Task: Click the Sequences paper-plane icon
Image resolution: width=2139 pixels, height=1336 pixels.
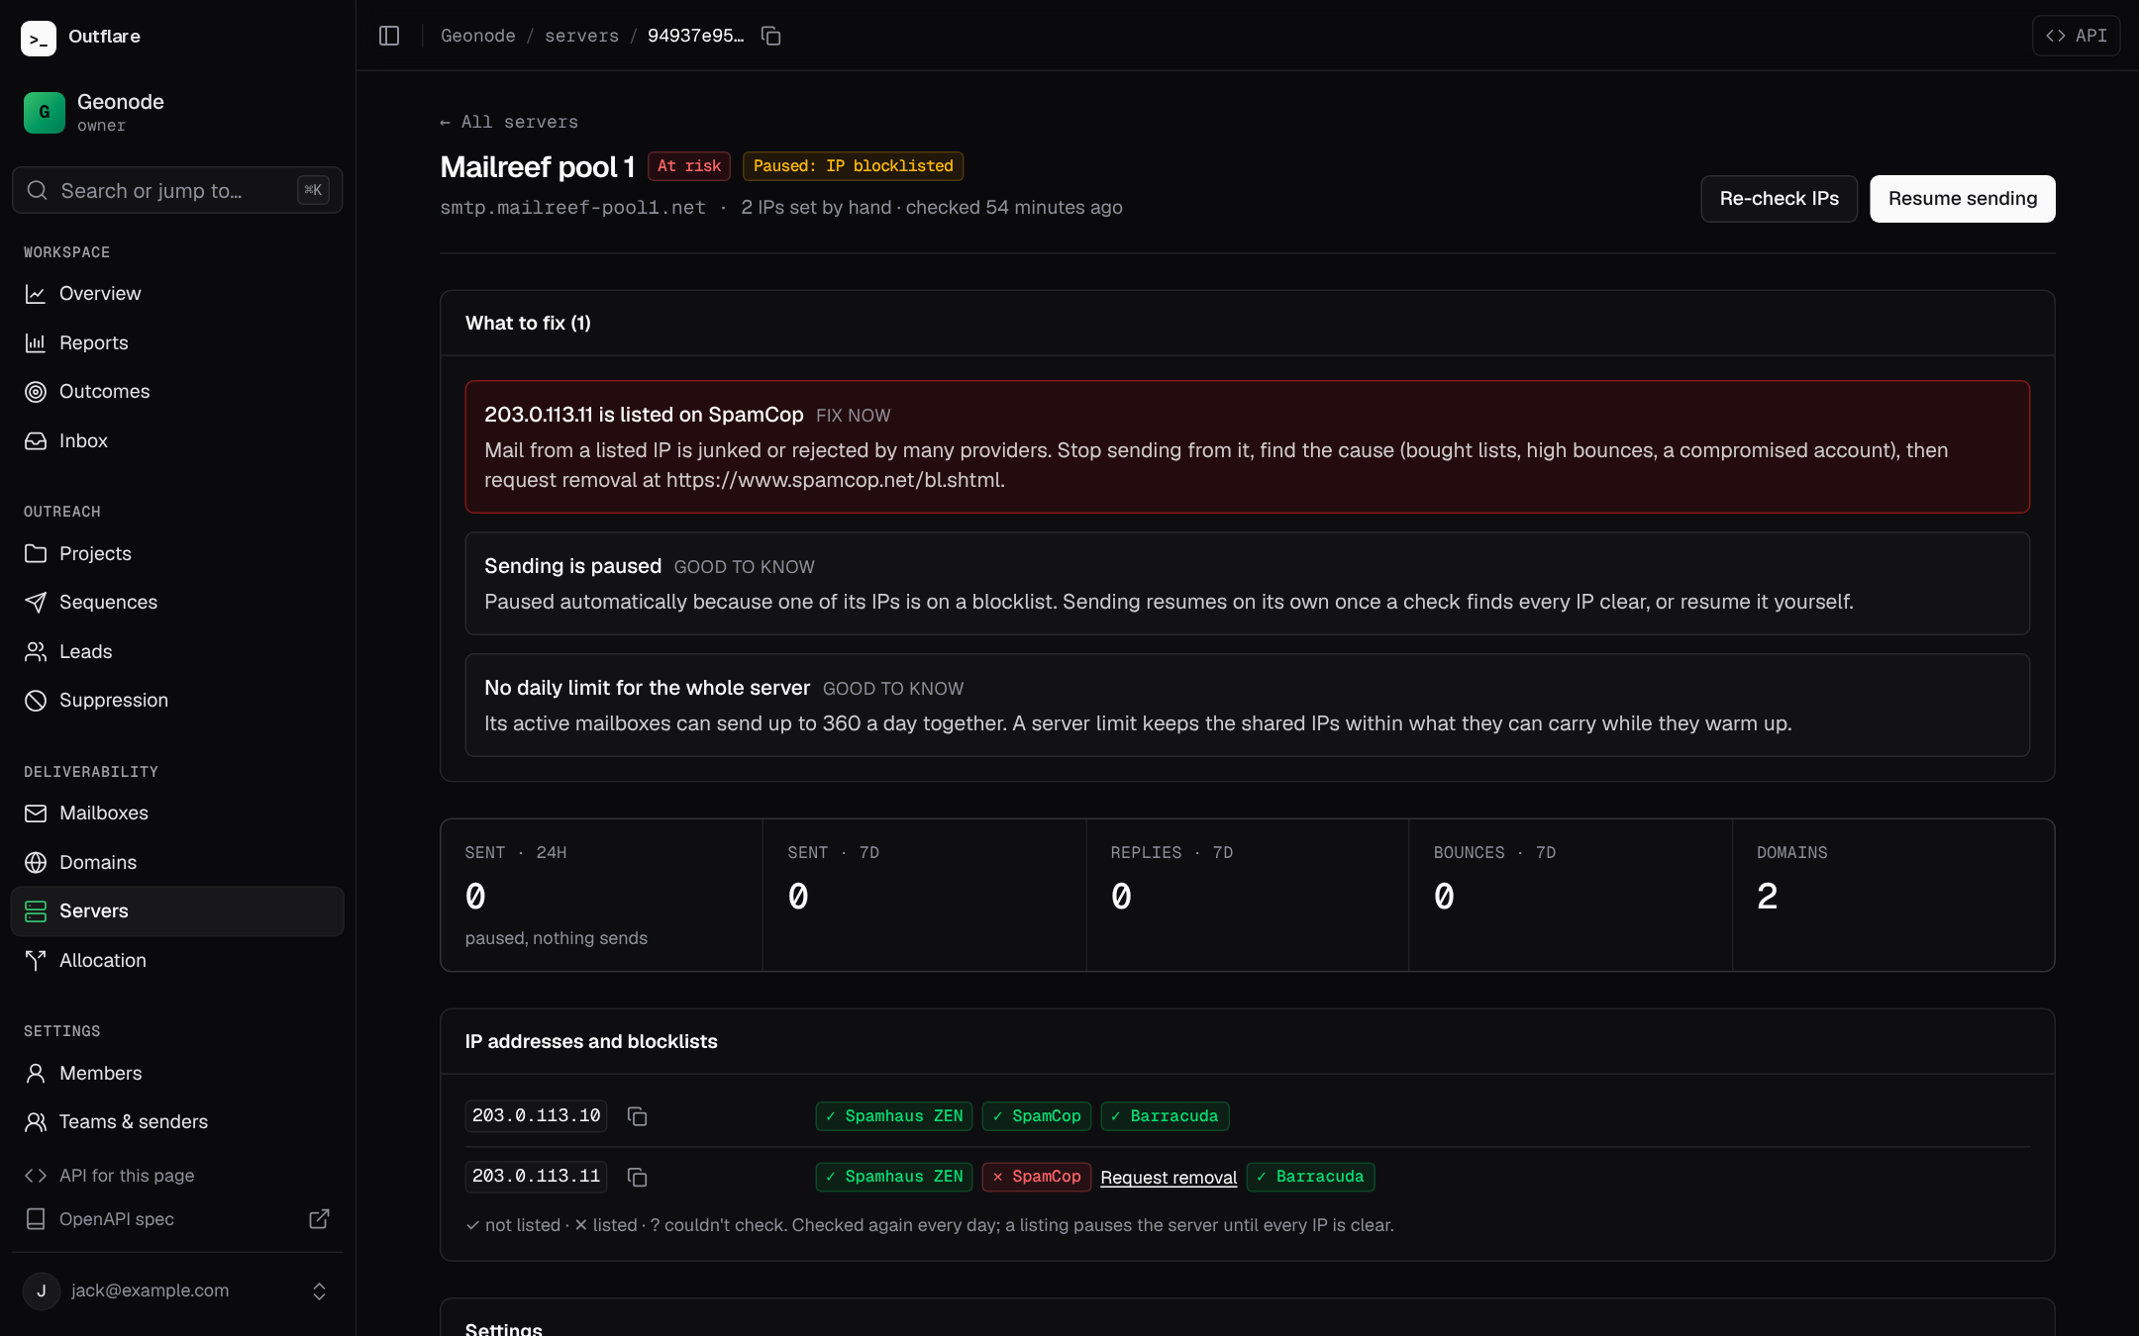Action: tap(36, 603)
